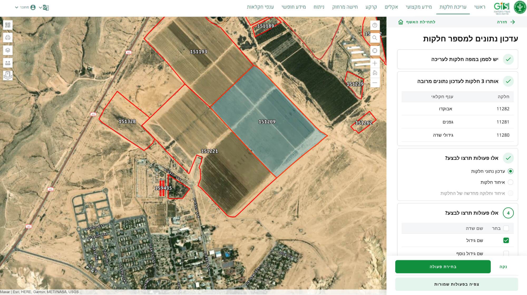Open the basemap gallery grid icon
Viewport: 527px width, 295px height.
[x=8, y=25]
